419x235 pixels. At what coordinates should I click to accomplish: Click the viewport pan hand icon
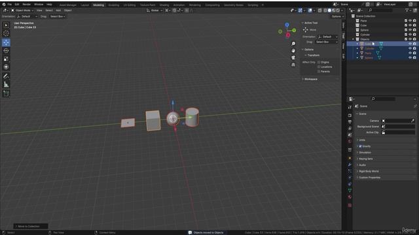[x=293, y=50]
